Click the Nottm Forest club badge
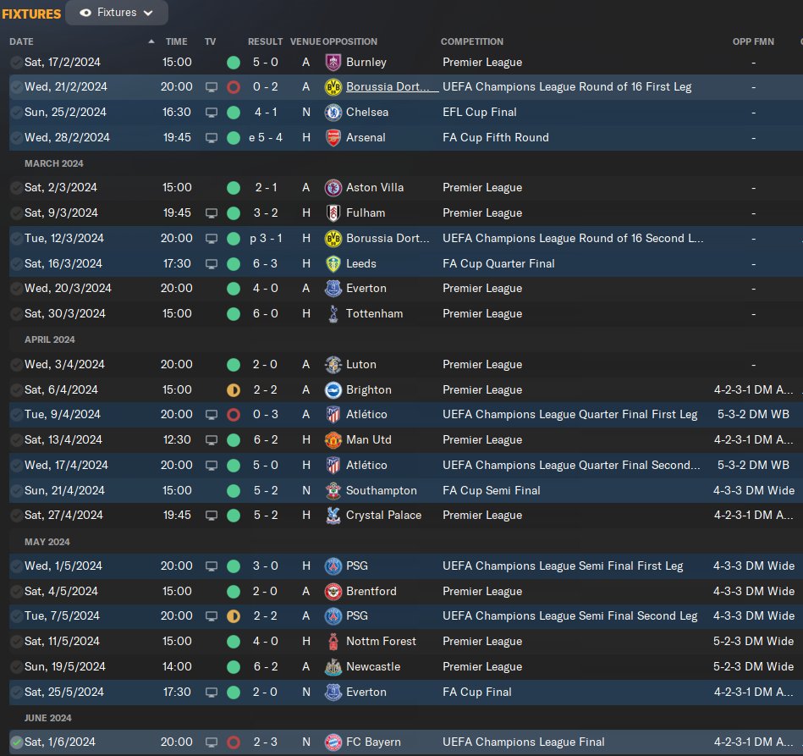 [x=333, y=641]
